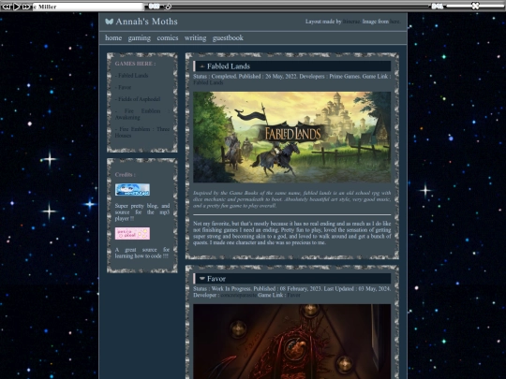Open the home navigation link
The width and height of the screenshot is (506, 379).
[x=113, y=37]
